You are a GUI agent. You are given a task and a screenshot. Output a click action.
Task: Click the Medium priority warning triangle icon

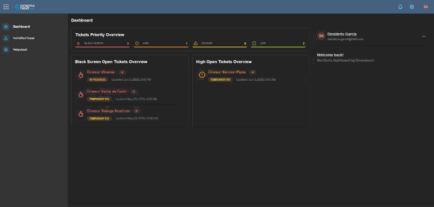pyautogui.click(x=196, y=43)
